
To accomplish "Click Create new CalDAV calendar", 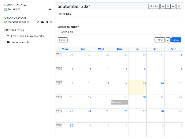I will pos(27,36).
